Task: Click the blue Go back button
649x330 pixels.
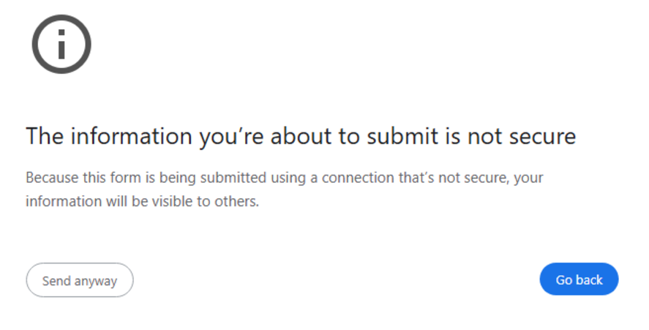Action: (579, 280)
